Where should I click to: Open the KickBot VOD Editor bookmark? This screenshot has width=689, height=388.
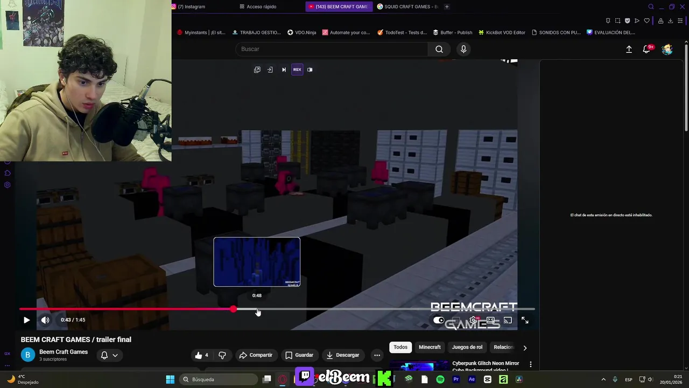tap(502, 32)
